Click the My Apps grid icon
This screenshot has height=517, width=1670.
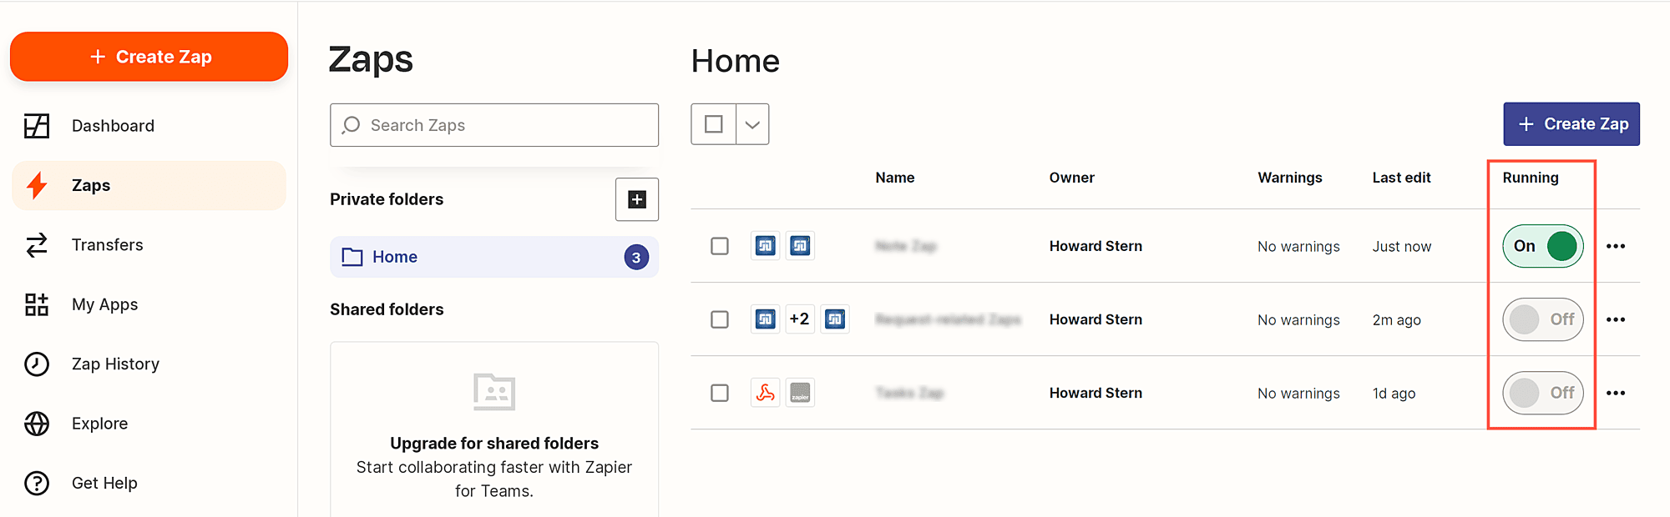click(37, 305)
